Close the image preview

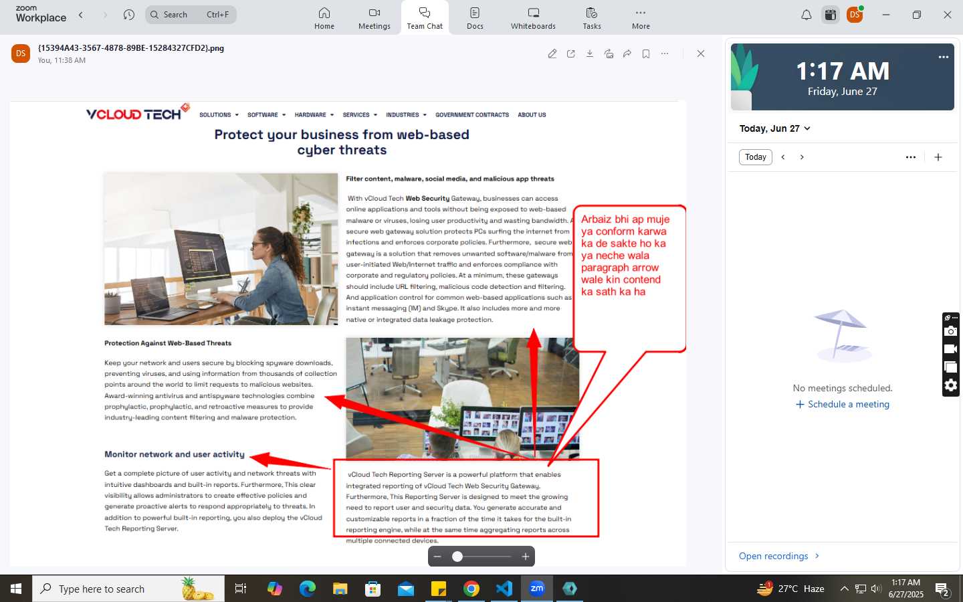pos(701,54)
